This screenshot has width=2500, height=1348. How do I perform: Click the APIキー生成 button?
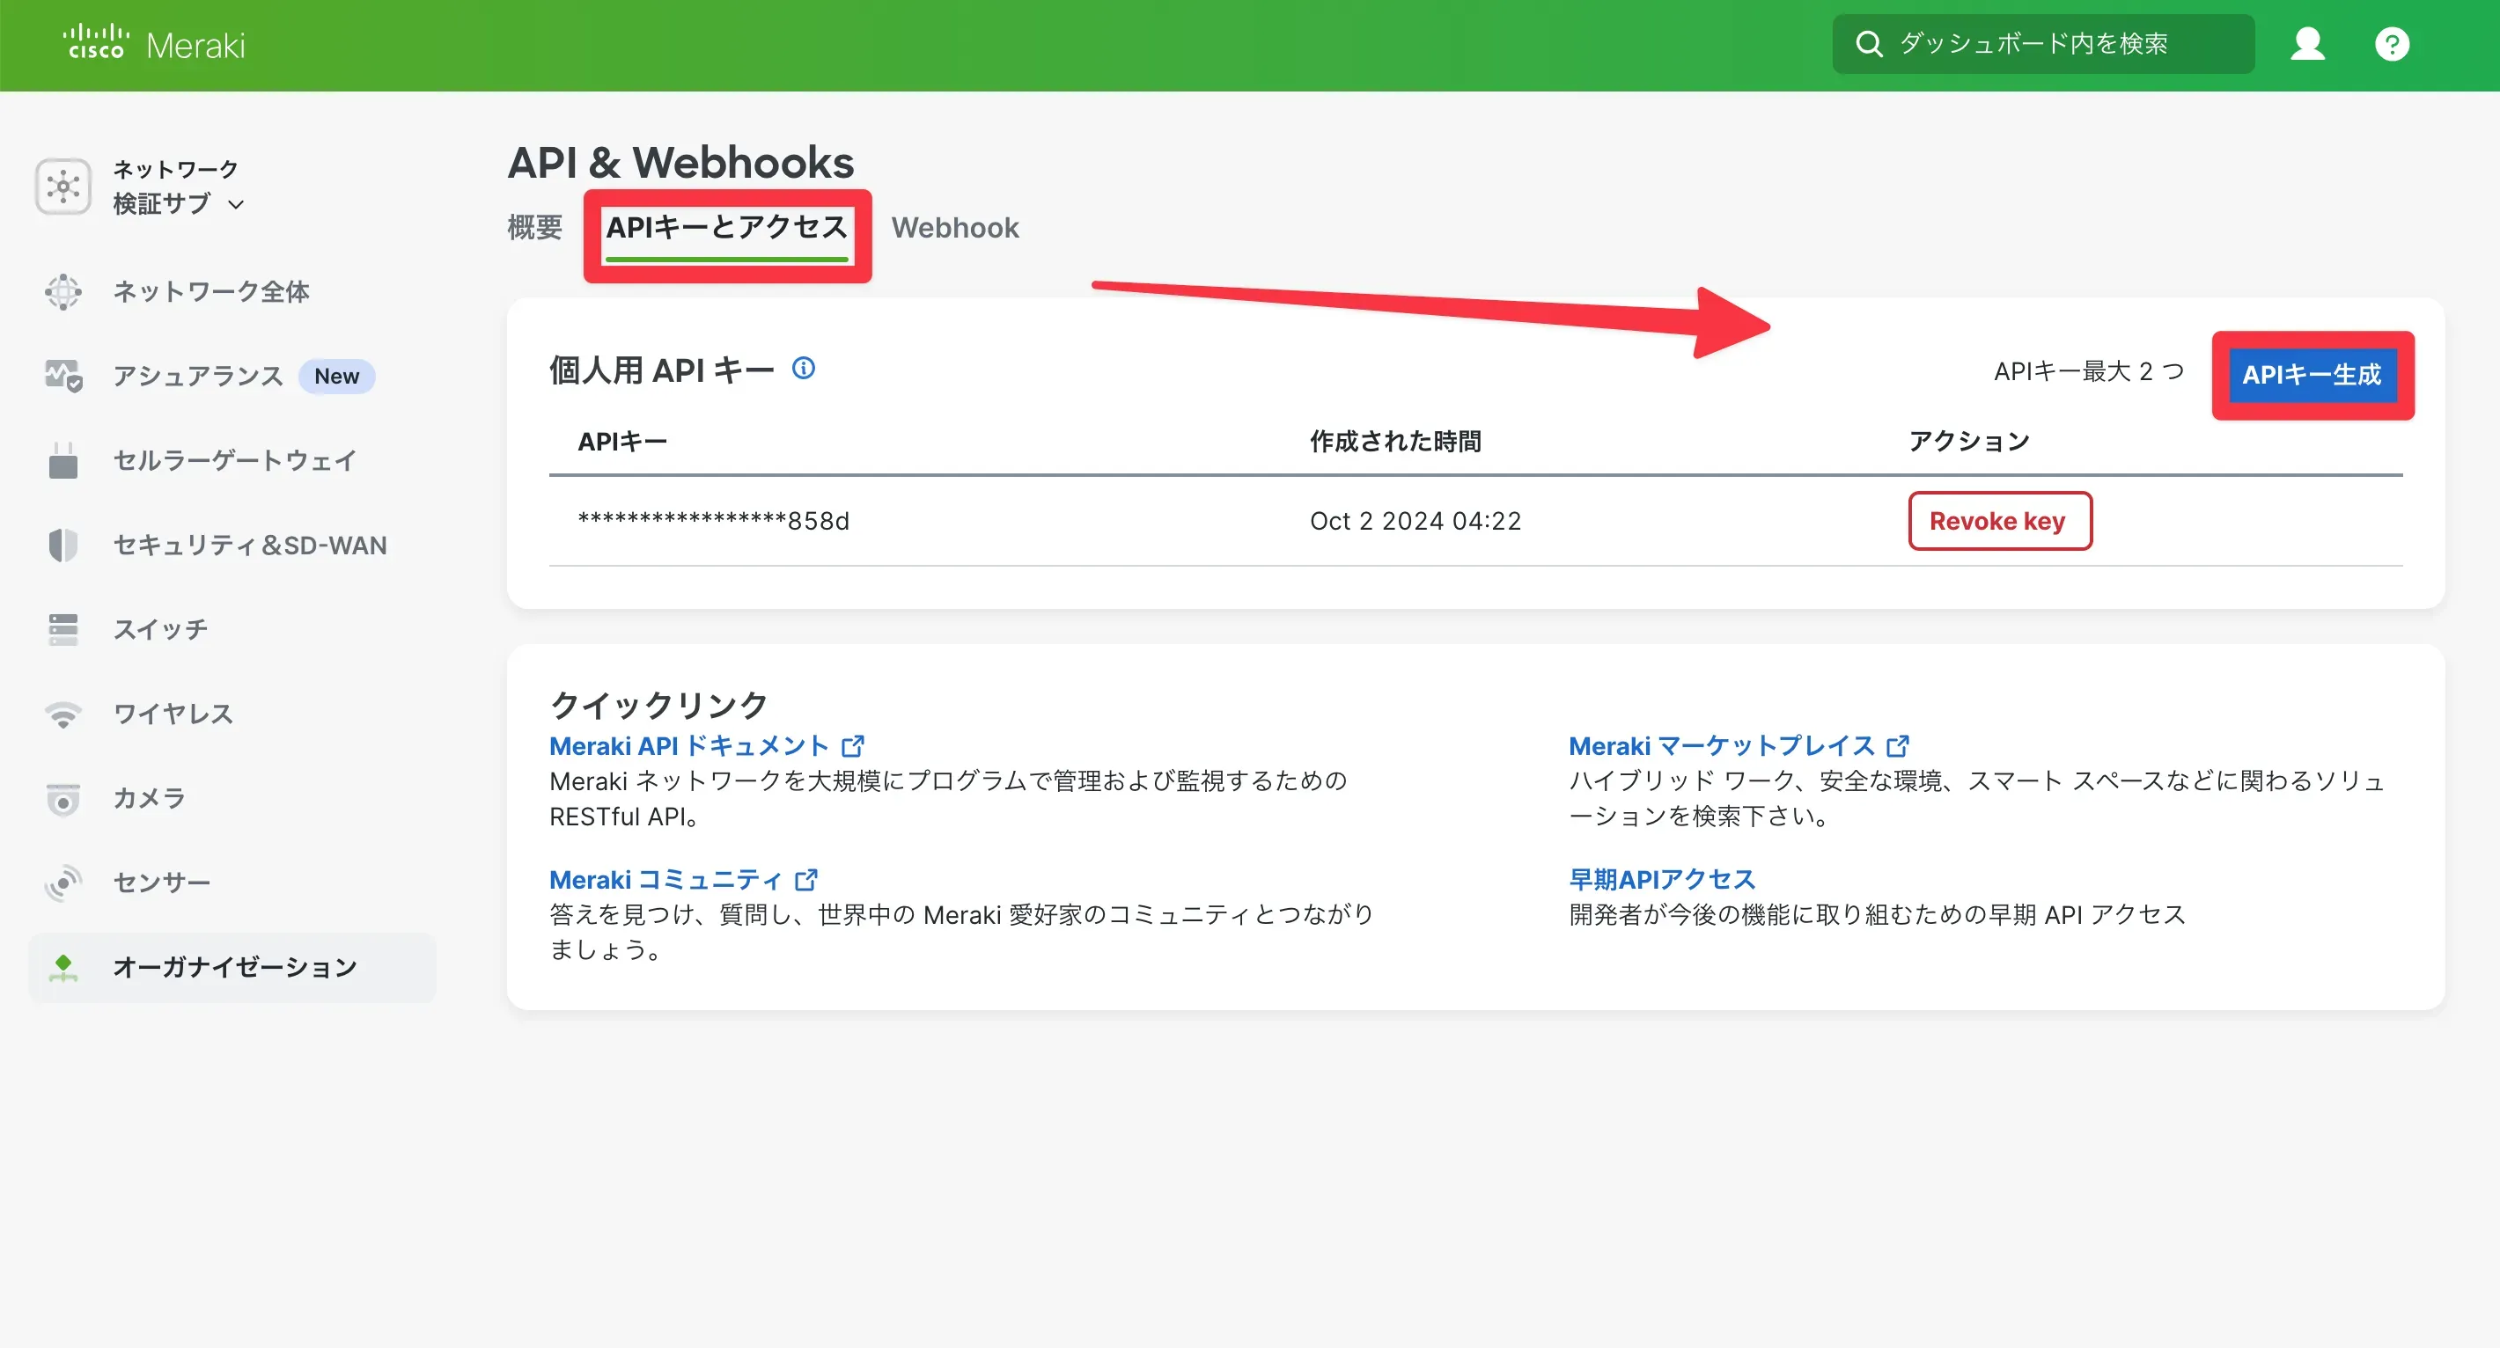pos(2312,374)
